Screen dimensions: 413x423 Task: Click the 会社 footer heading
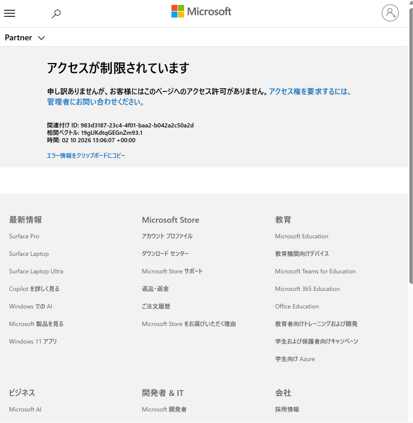pyautogui.click(x=283, y=393)
